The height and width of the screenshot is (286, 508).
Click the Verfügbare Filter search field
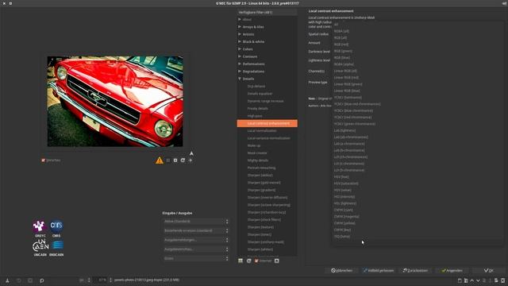pos(267,13)
